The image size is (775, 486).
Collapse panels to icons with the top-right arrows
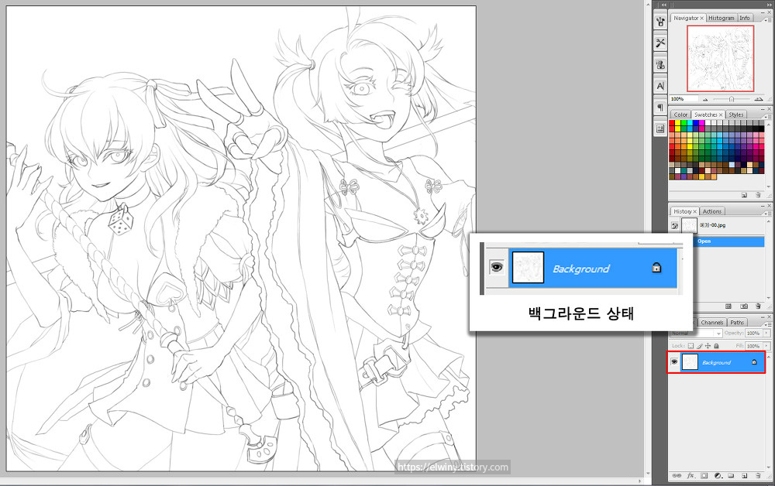[x=769, y=5]
